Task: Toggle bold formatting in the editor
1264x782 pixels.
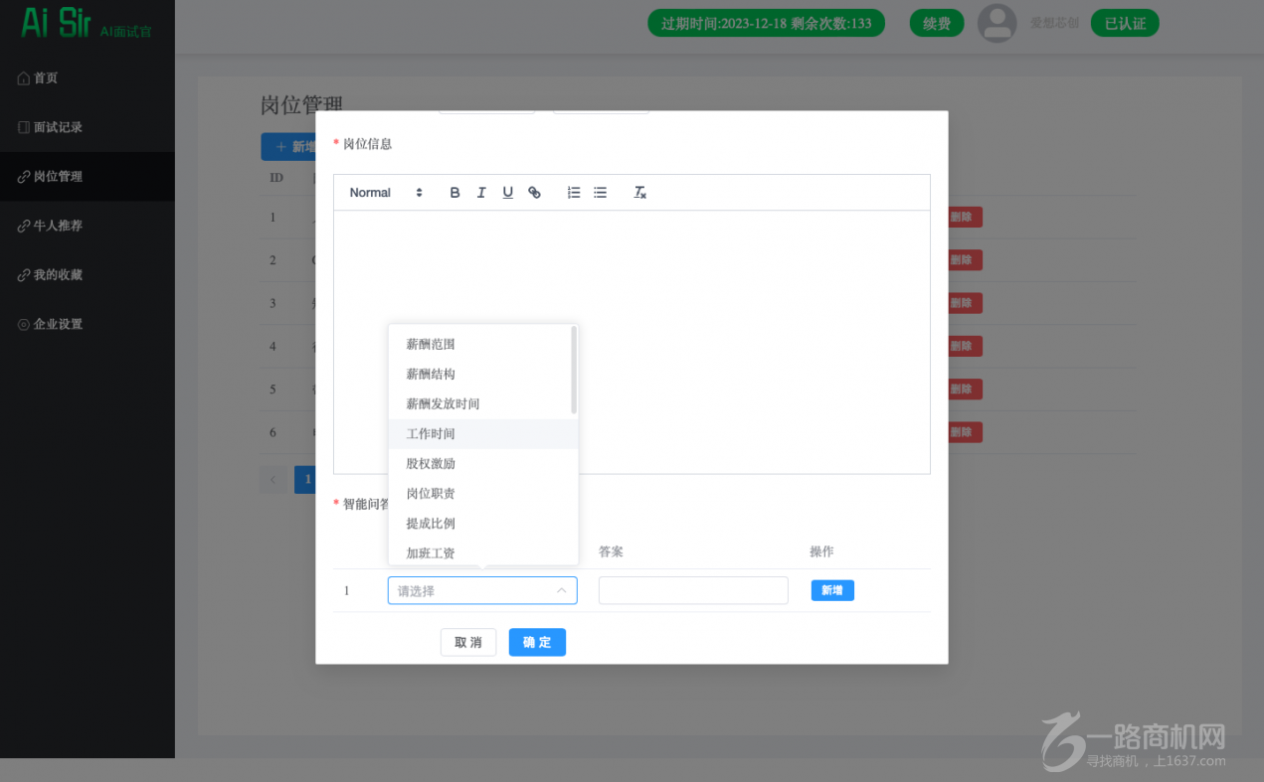Action: [454, 193]
